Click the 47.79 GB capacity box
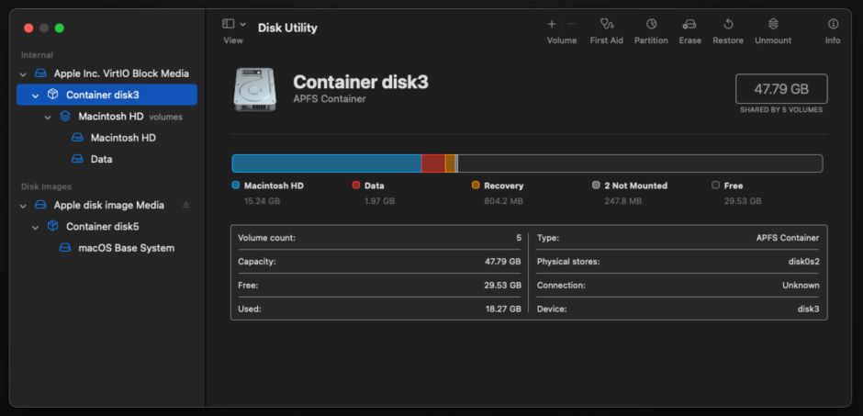The image size is (863, 416). pyautogui.click(x=780, y=89)
